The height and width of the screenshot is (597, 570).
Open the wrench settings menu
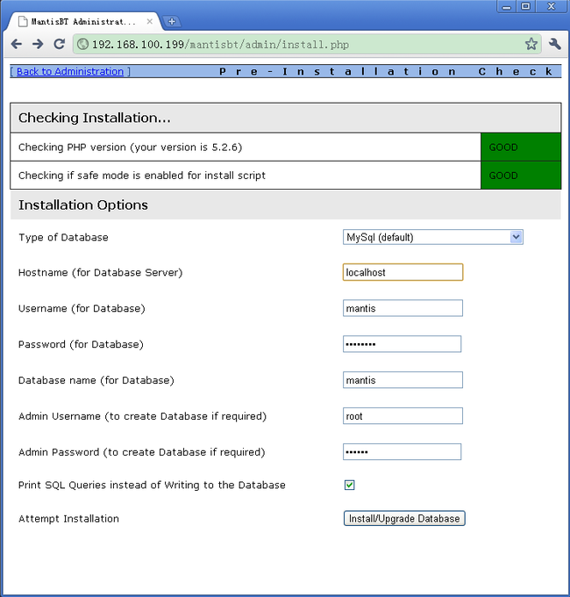(555, 44)
